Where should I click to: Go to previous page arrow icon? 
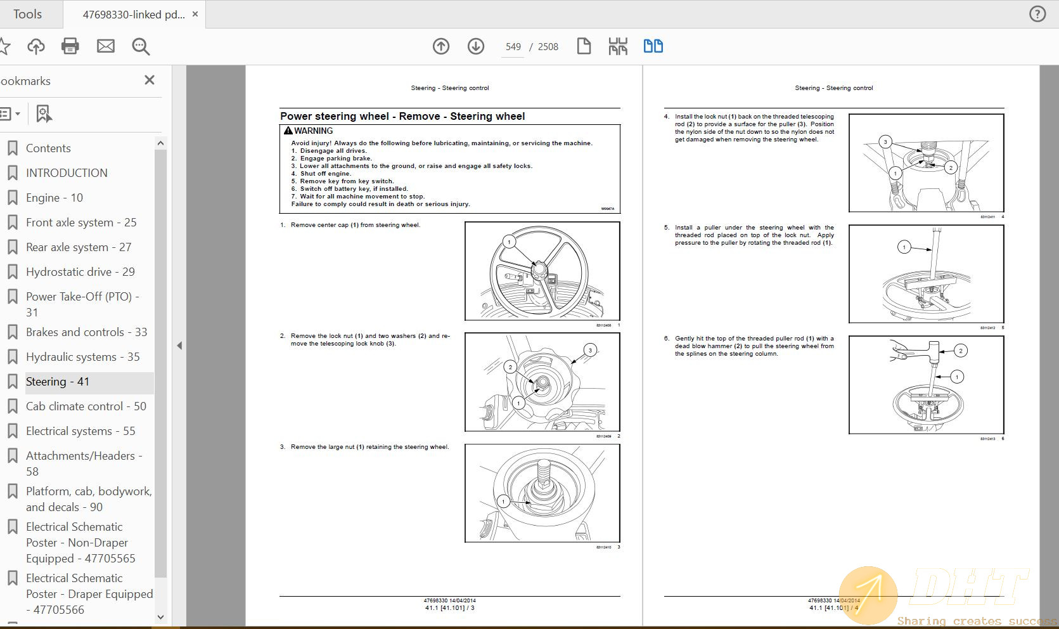(x=441, y=46)
